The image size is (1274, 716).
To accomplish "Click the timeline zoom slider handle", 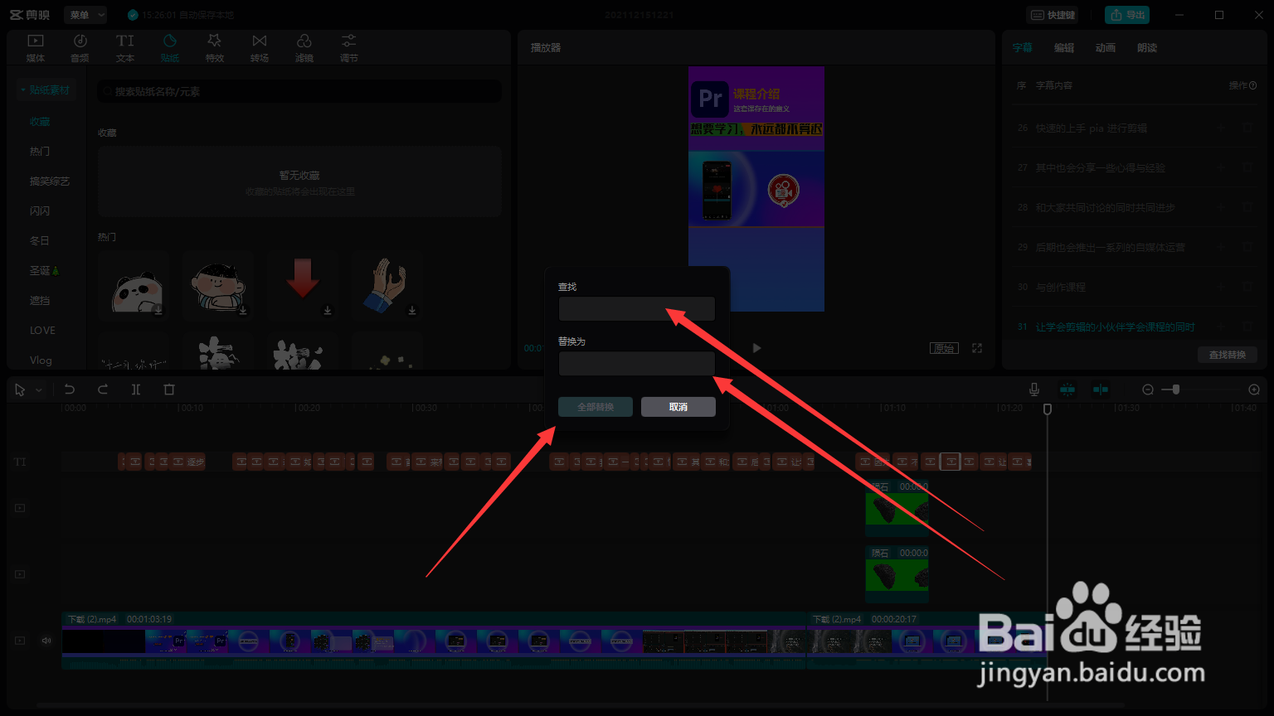I will (1175, 389).
